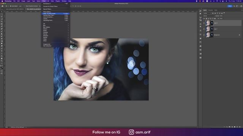Choose Camera Raw Filter menu item
Viewport: 243px width, 136px height.
click(x=56, y=15)
